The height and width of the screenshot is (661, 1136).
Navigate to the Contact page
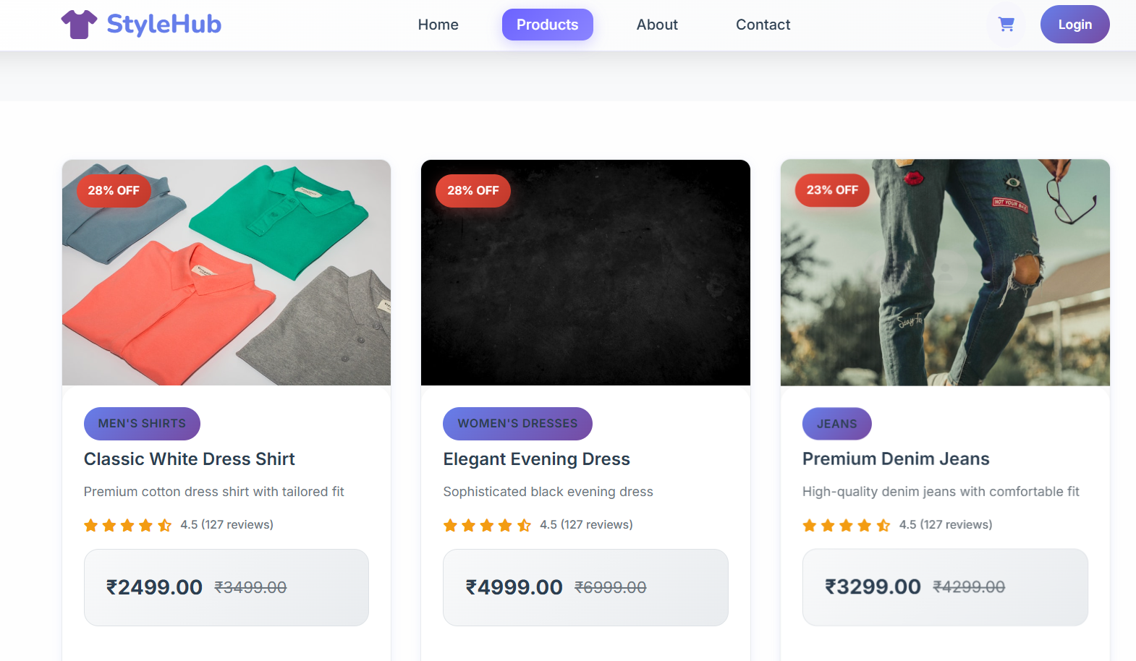pyautogui.click(x=763, y=25)
